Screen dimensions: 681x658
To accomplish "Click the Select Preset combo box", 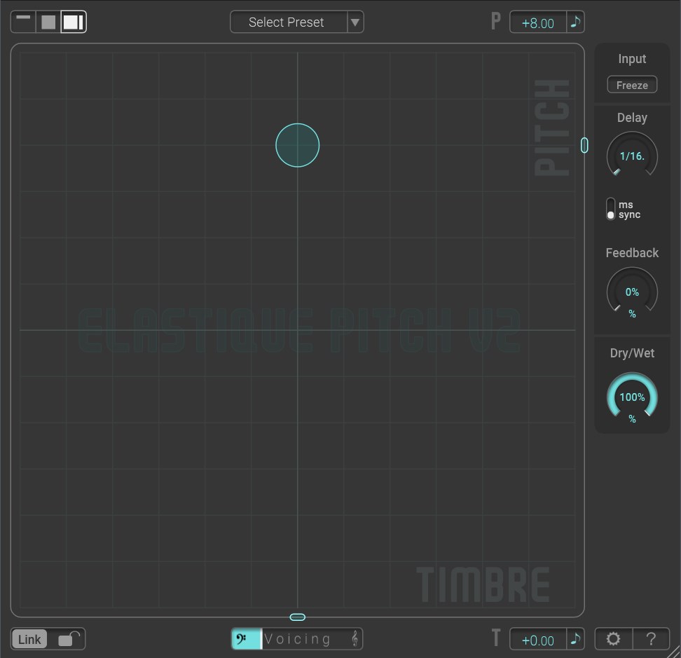I will click(x=287, y=22).
